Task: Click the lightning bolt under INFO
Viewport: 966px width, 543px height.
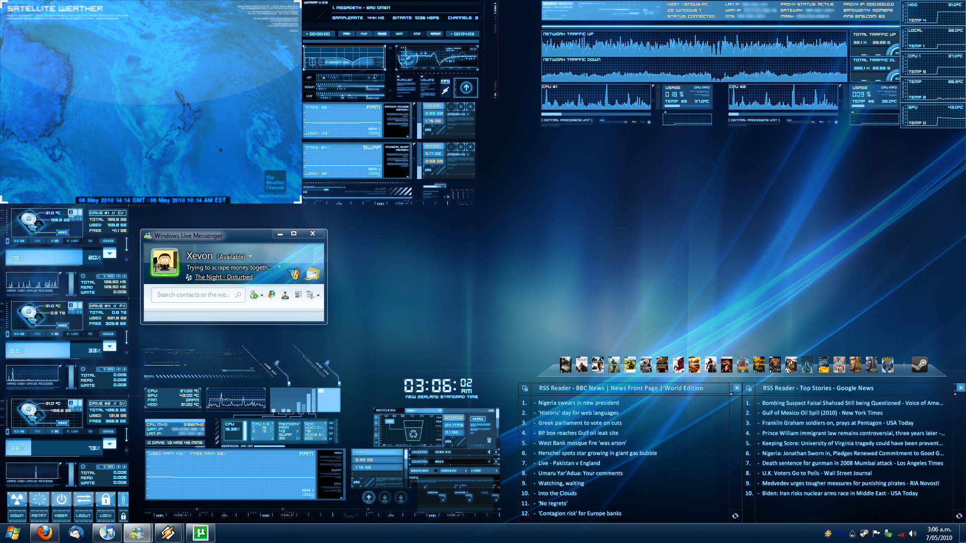Action: tap(445, 90)
